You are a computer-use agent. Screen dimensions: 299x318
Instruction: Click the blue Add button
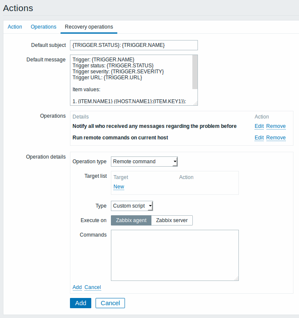pos(81,303)
